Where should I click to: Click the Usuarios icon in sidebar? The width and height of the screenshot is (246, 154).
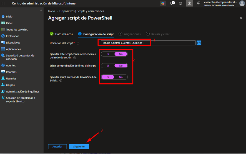click(3, 78)
